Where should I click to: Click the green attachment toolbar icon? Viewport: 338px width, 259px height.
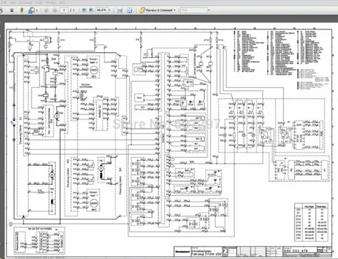click(x=22, y=10)
